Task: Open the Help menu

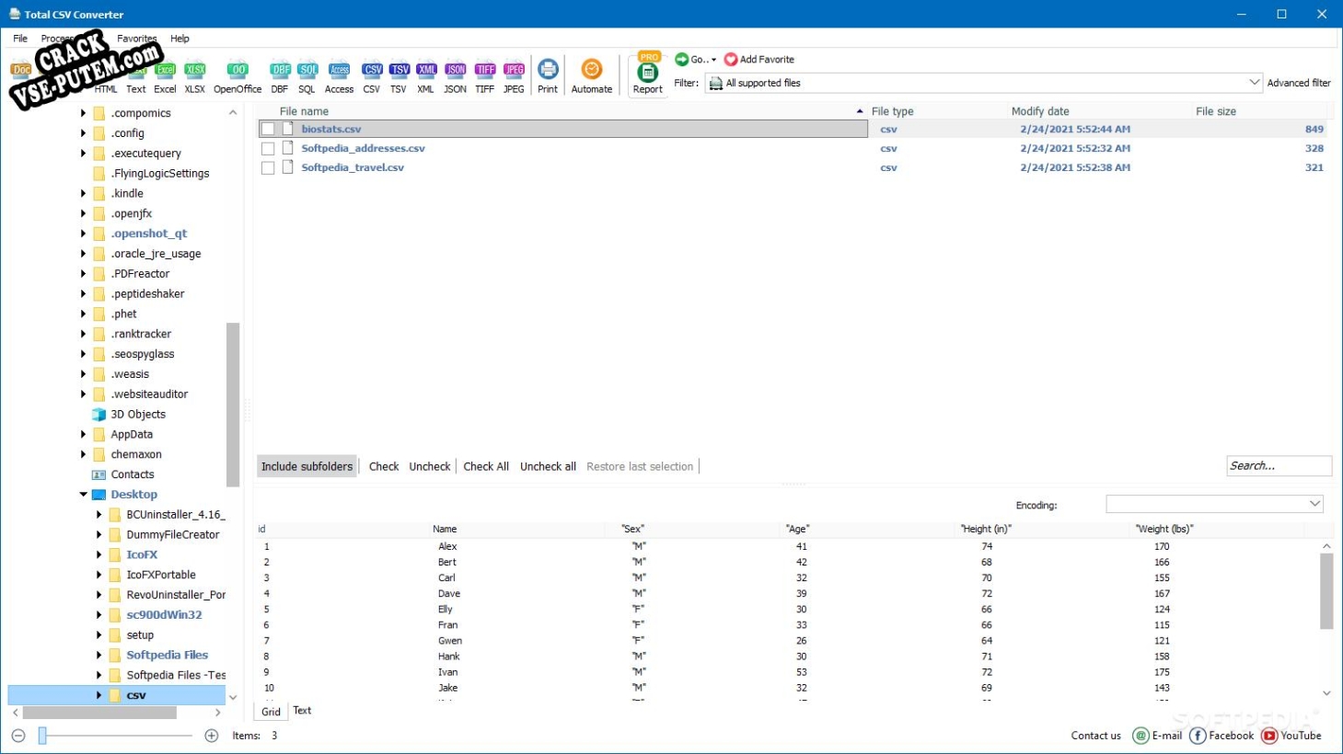Action: click(179, 39)
